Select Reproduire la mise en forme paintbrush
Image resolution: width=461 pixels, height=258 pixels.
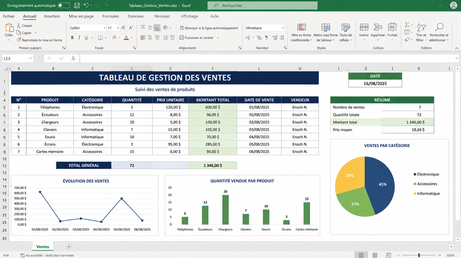(x=19, y=39)
